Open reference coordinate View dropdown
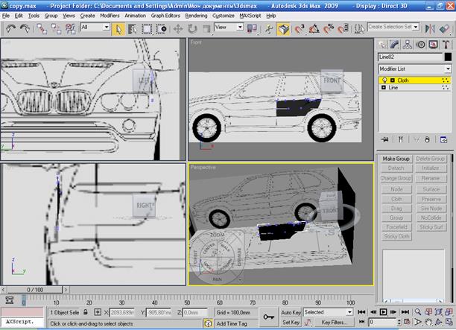This screenshot has height=330, width=456. tap(240, 27)
